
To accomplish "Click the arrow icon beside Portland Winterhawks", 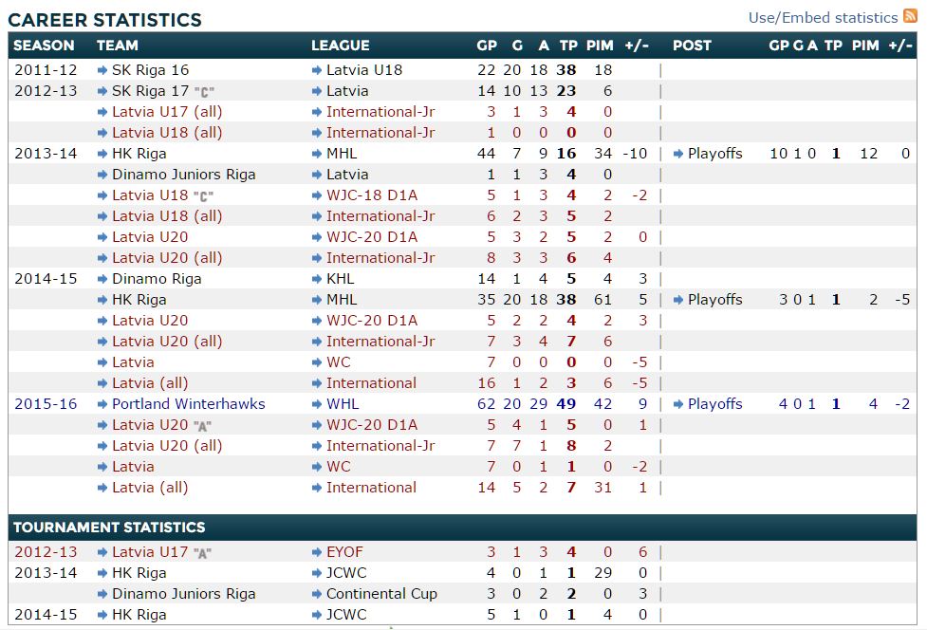I will 102,404.
